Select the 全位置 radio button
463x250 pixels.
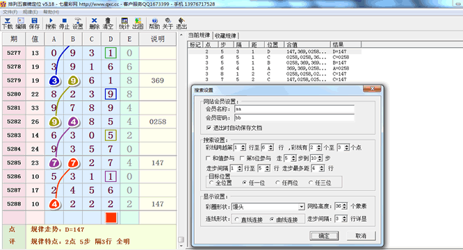pos(211,183)
